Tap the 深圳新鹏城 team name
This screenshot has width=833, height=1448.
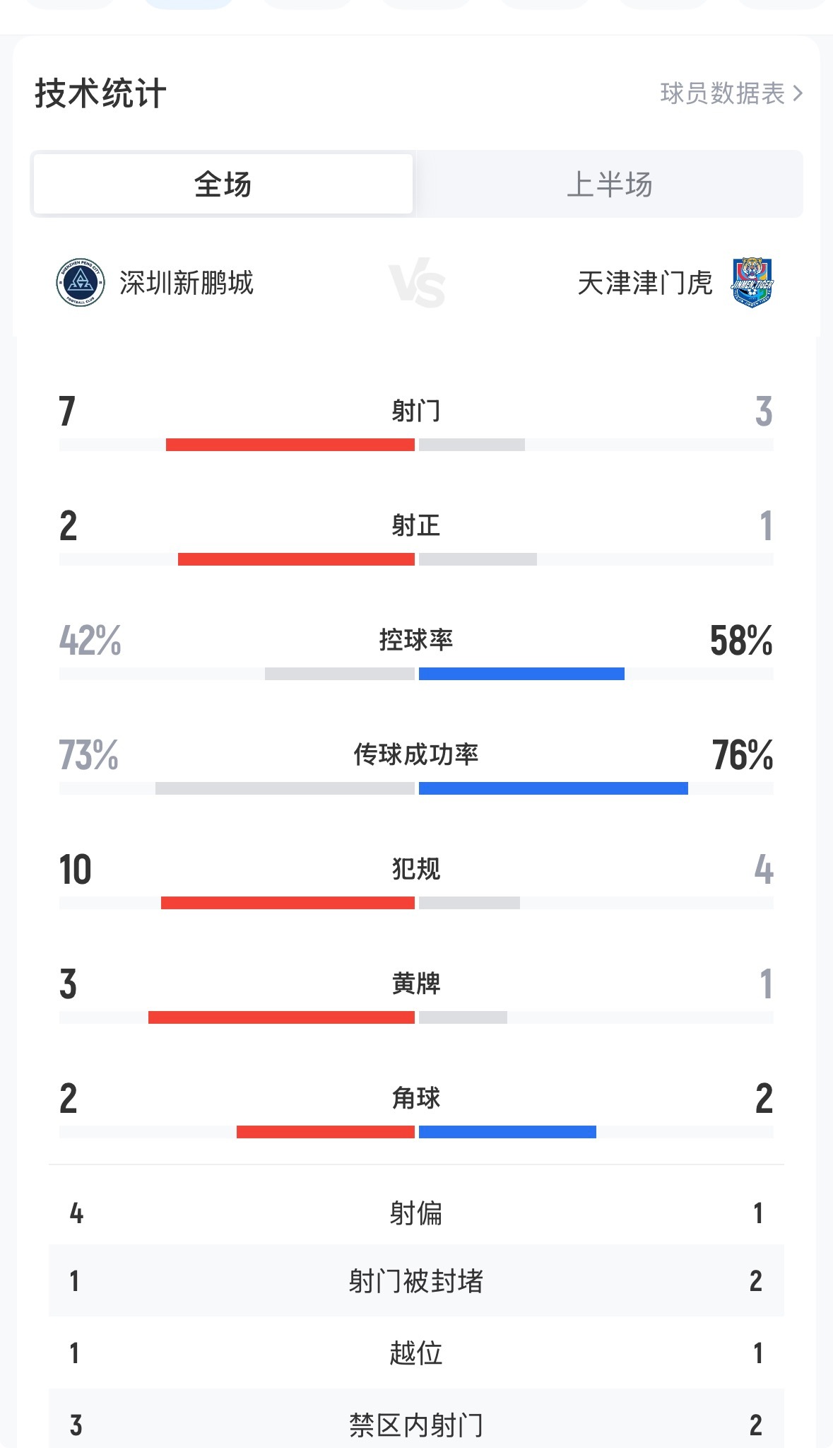(x=187, y=283)
